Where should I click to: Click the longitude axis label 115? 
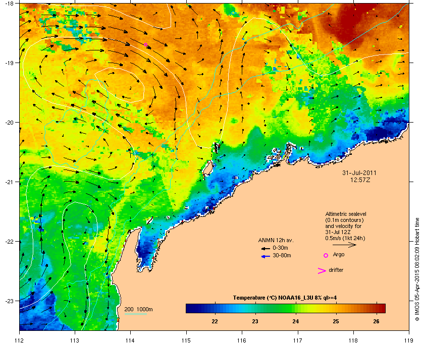point(186,340)
